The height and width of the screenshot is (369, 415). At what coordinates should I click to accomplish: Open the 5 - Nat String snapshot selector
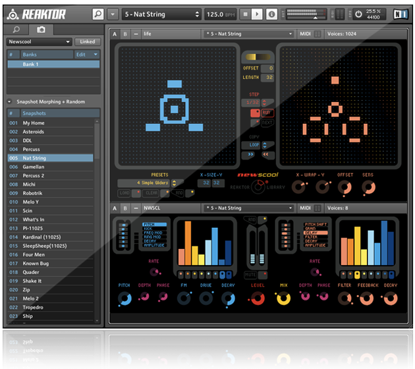pos(161,14)
